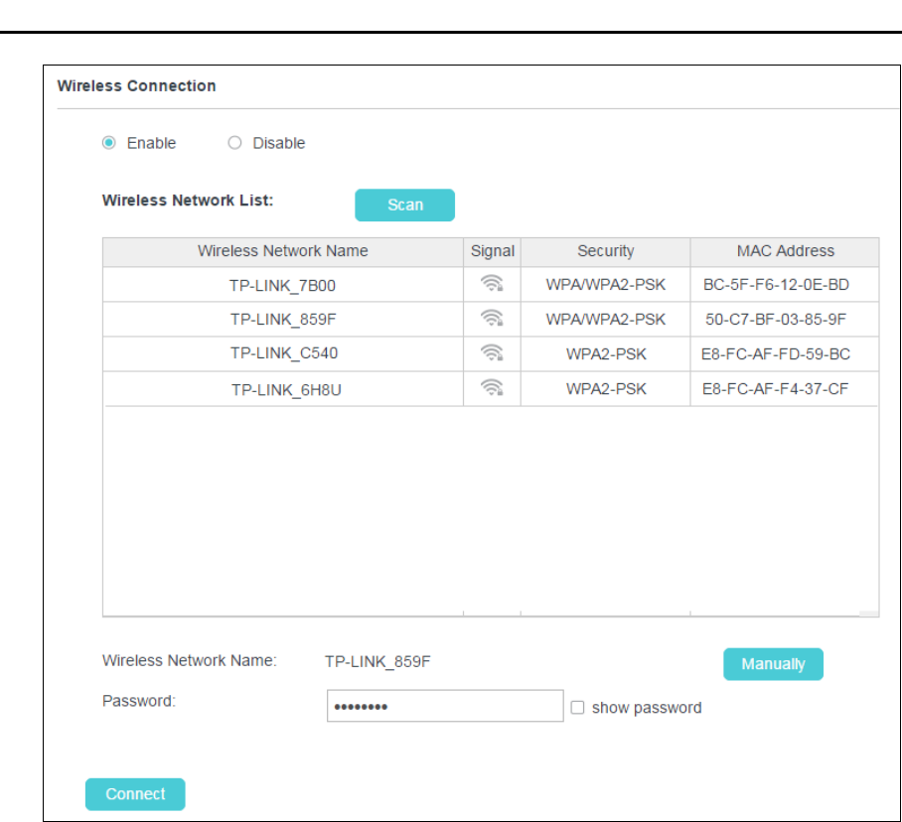This screenshot has width=902, height=822.
Task: Select the Enable radio button
Action: coord(108,143)
